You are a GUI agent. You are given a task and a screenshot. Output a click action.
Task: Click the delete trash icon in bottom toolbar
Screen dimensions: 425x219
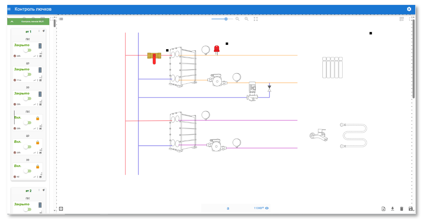(x=401, y=209)
